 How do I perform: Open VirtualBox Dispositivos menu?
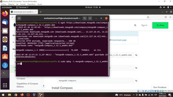click(31, 4)
